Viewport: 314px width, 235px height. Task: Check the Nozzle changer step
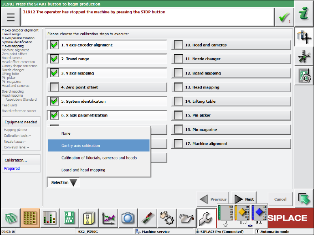pos(178,59)
